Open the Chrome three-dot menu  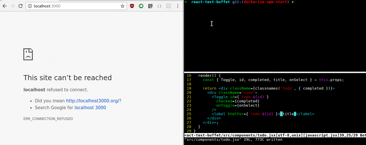pos(178,6)
